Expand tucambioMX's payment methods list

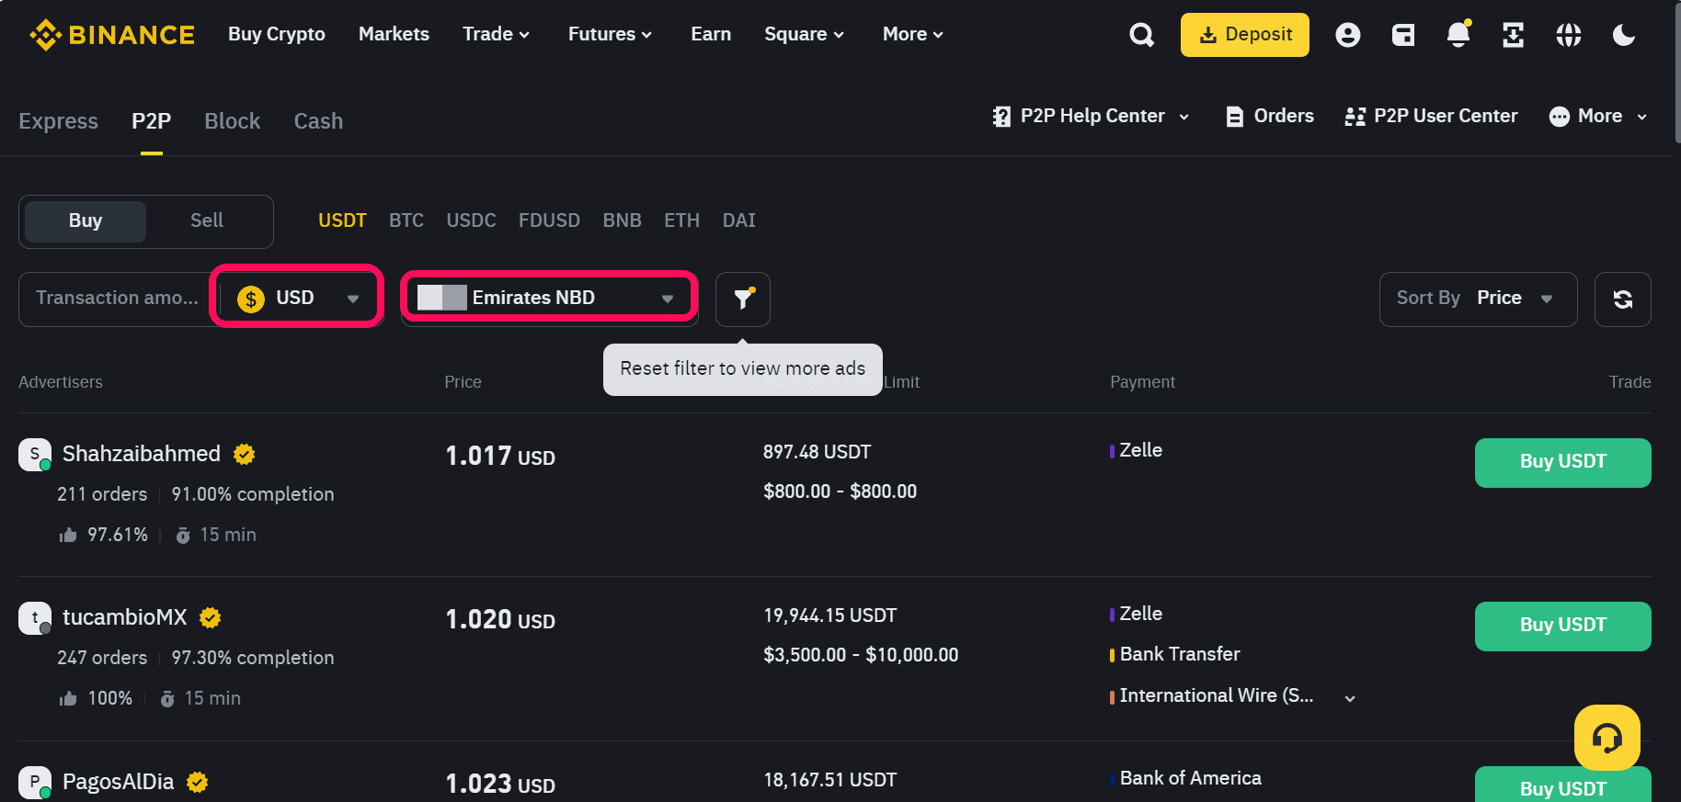tap(1350, 698)
